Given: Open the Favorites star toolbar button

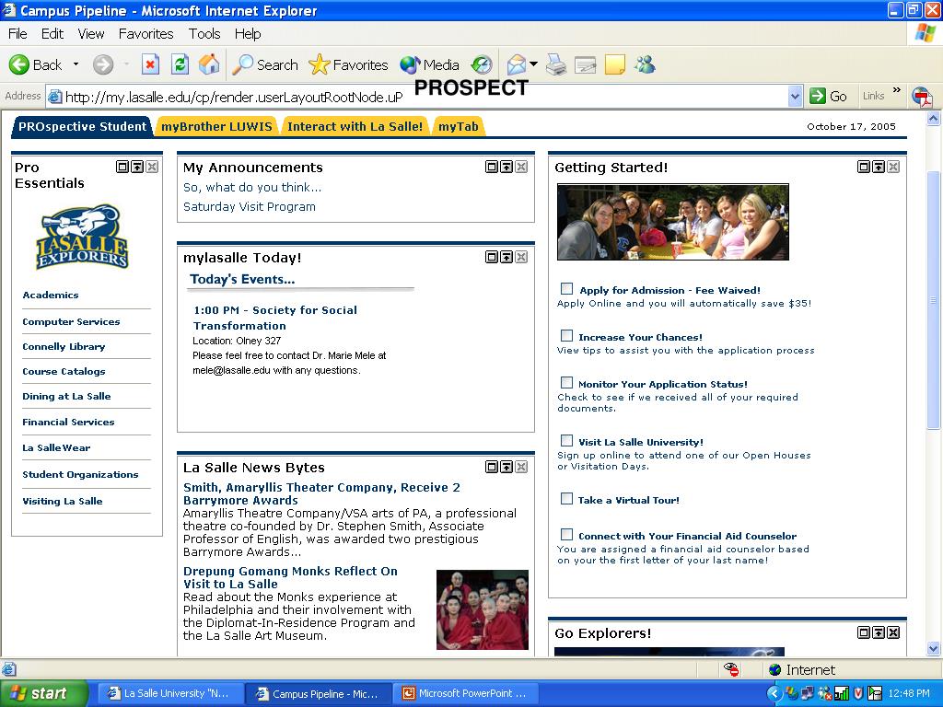Looking at the screenshot, I should 348,64.
